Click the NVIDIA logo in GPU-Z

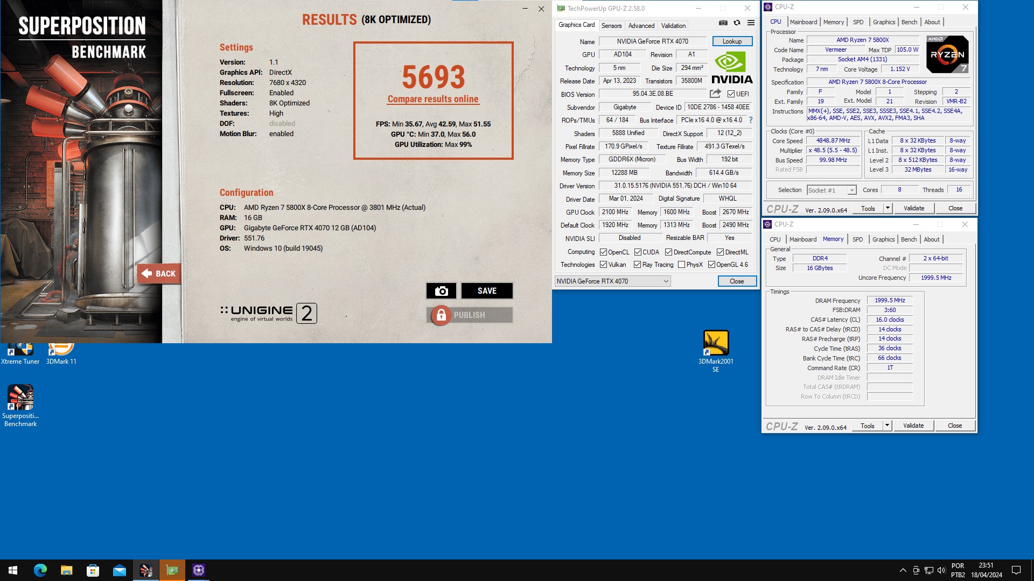click(732, 68)
